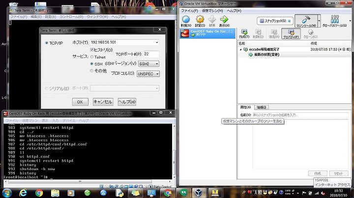Open Tera Term ファイル(F) menu
The height and width of the screenshot is (198, 354).
pos(19,17)
